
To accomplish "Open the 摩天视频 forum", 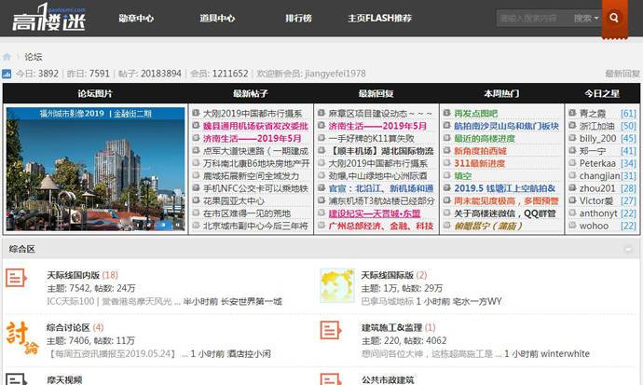I will 64,379.
